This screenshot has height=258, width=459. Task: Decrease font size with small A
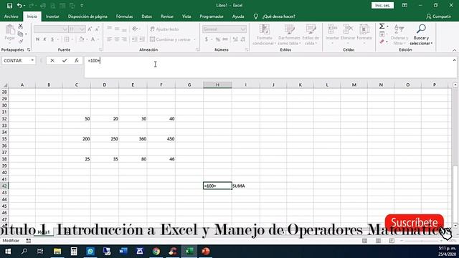click(98, 29)
